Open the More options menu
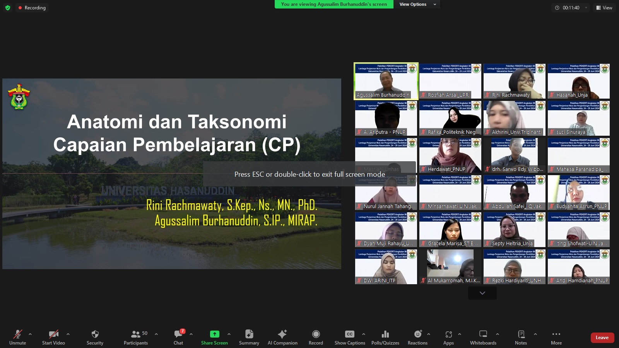Image resolution: width=619 pixels, height=348 pixels. [556, 337]
